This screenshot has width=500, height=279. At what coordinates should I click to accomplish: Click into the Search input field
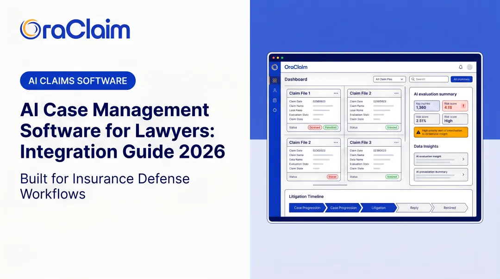point(429,79)
